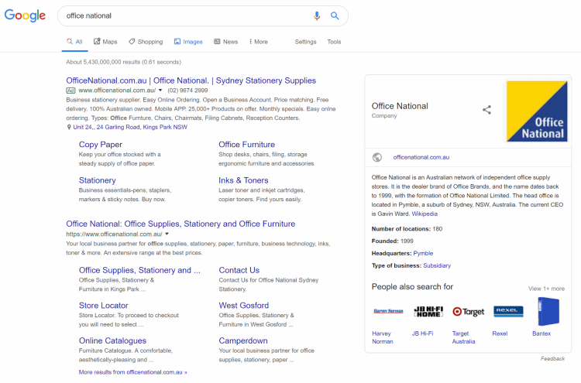Screen dimensions: 581x383
Task: Open the Office National logo image
Action: pyautogui.click(x=536, y=111)
